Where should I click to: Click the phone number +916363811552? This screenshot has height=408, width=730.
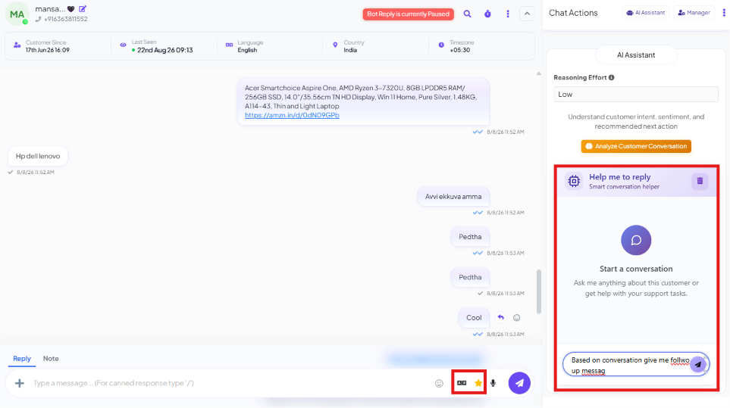click(x=66, y=19)
